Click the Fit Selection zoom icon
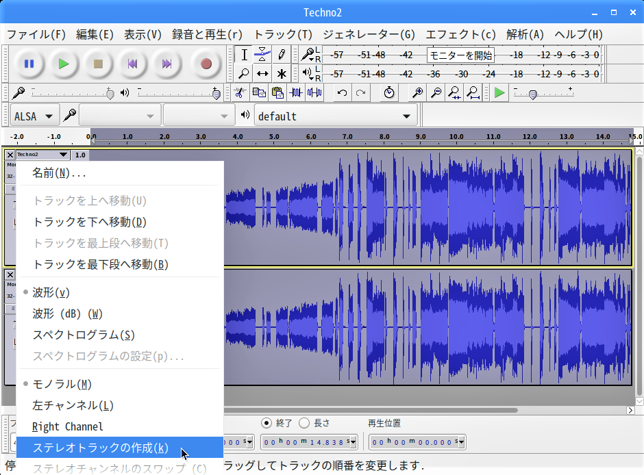The image size is (644, 475). pos(454,92)
